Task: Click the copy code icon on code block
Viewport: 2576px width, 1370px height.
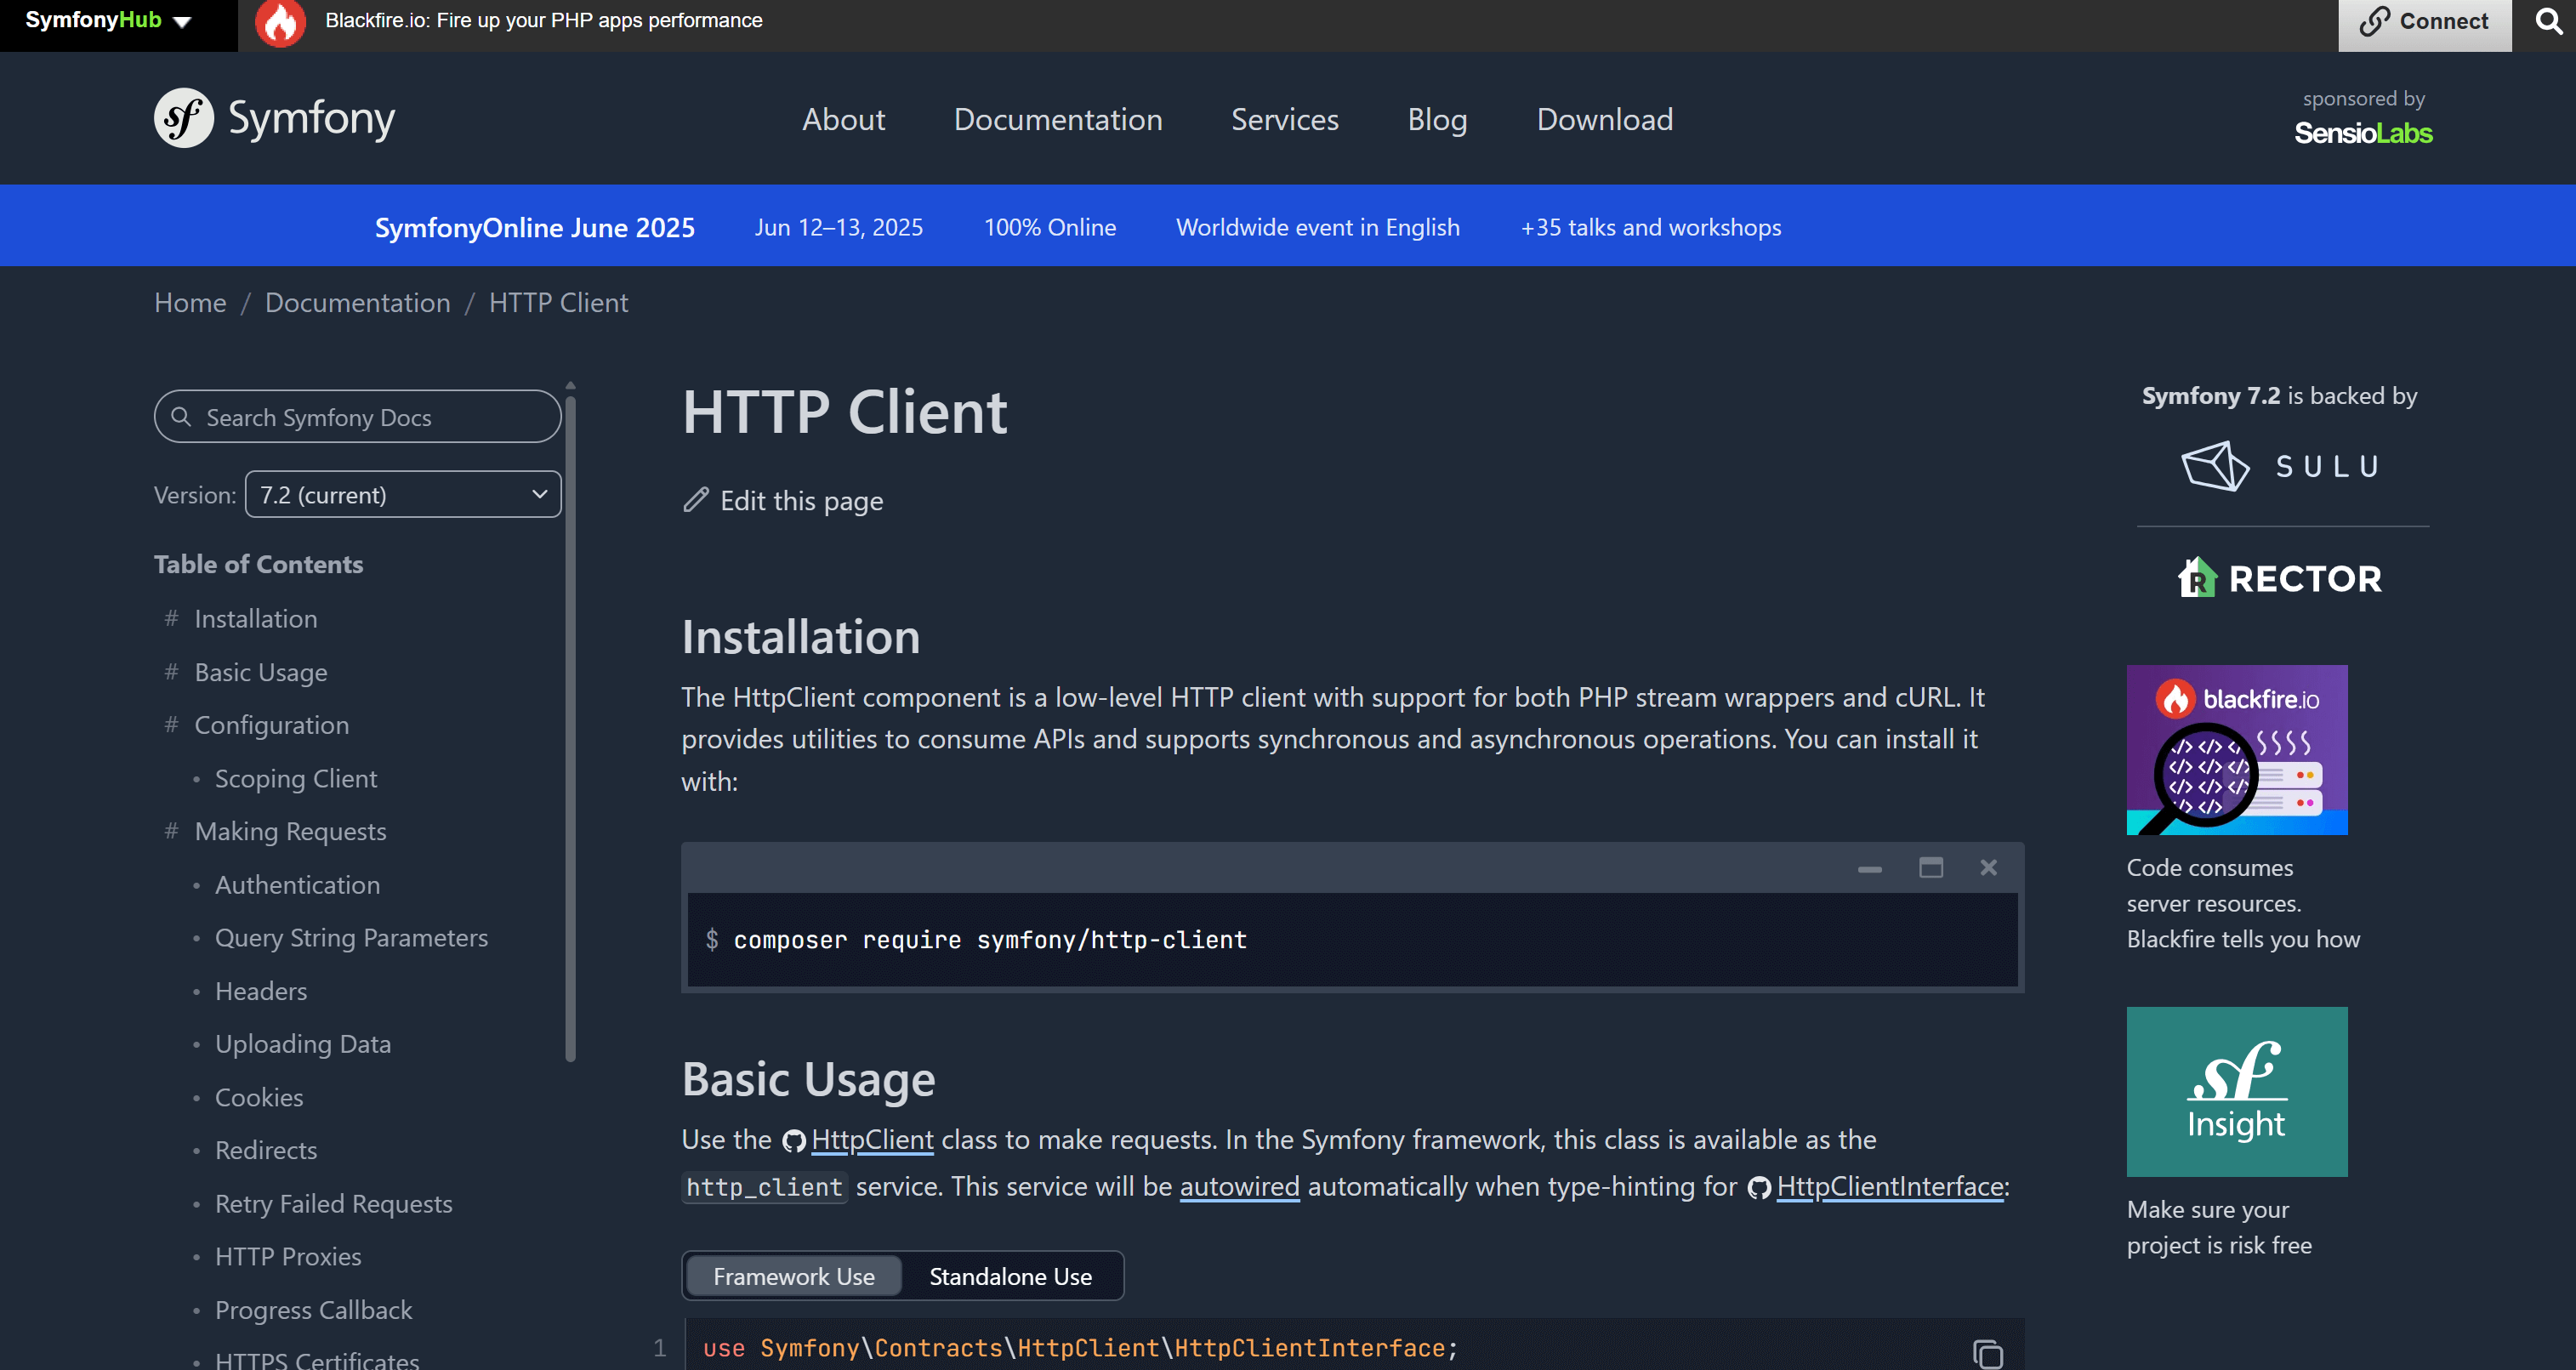Action: click(x=1987, y=1353)
